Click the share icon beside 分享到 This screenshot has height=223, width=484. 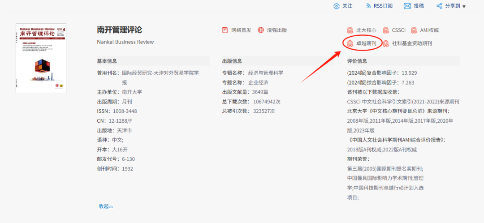(x=440, y=6)
